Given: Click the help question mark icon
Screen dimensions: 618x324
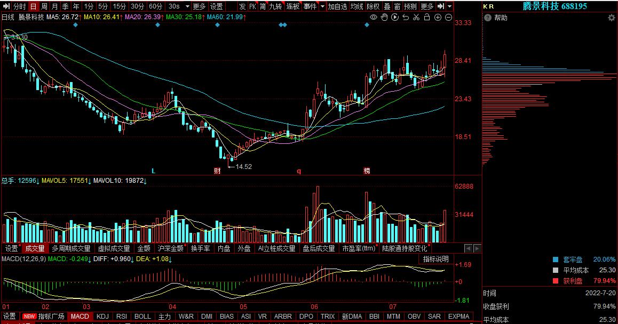Looking at the screenshot, I should [488, 18].
